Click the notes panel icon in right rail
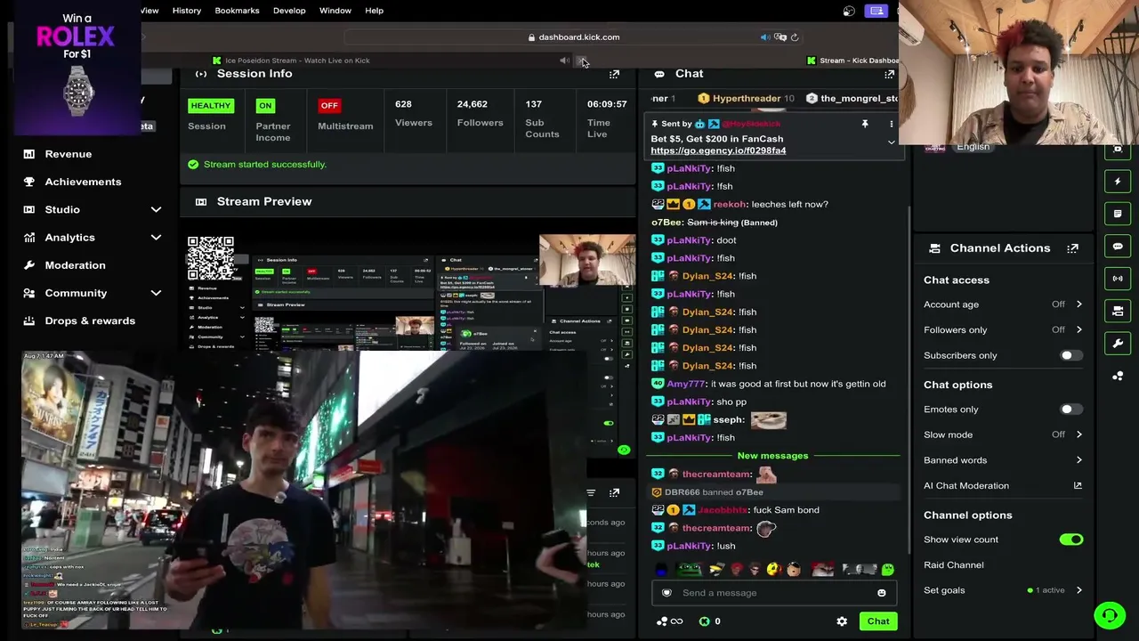This screenshot has height=641, width=1139. 1118,214
